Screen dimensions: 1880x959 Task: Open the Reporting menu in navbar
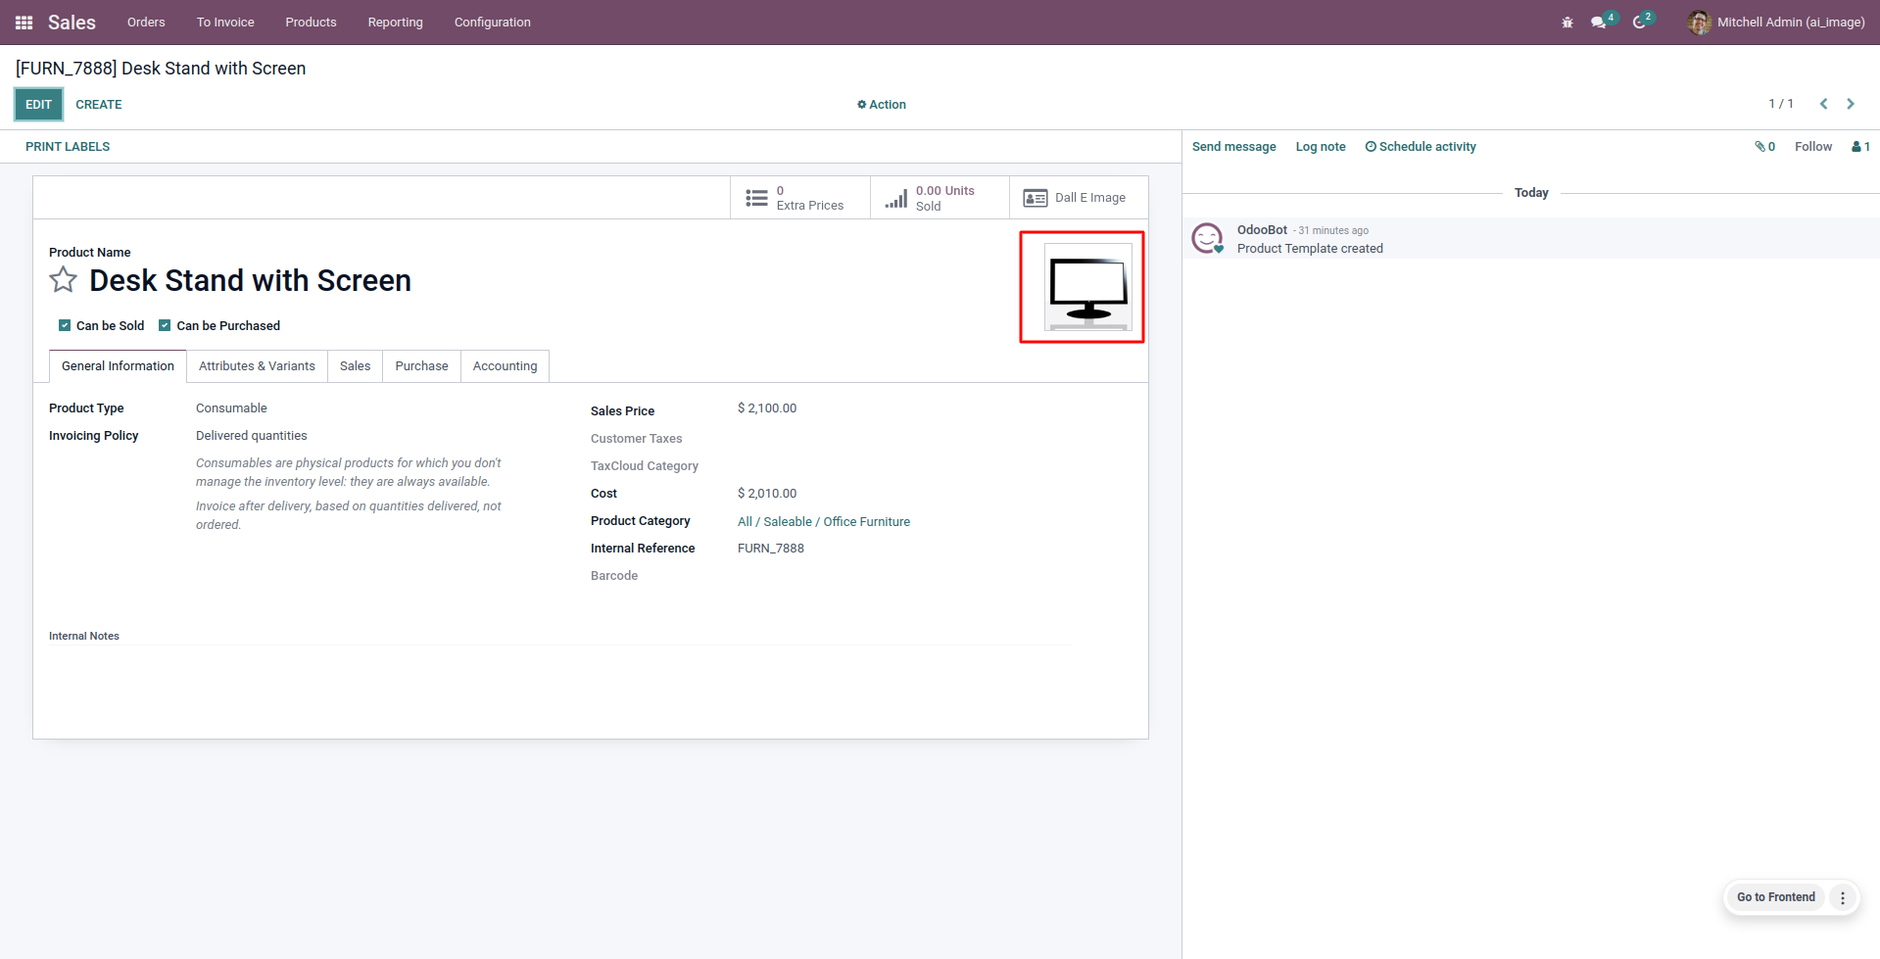pyautogui.click(x=395, y=23)
